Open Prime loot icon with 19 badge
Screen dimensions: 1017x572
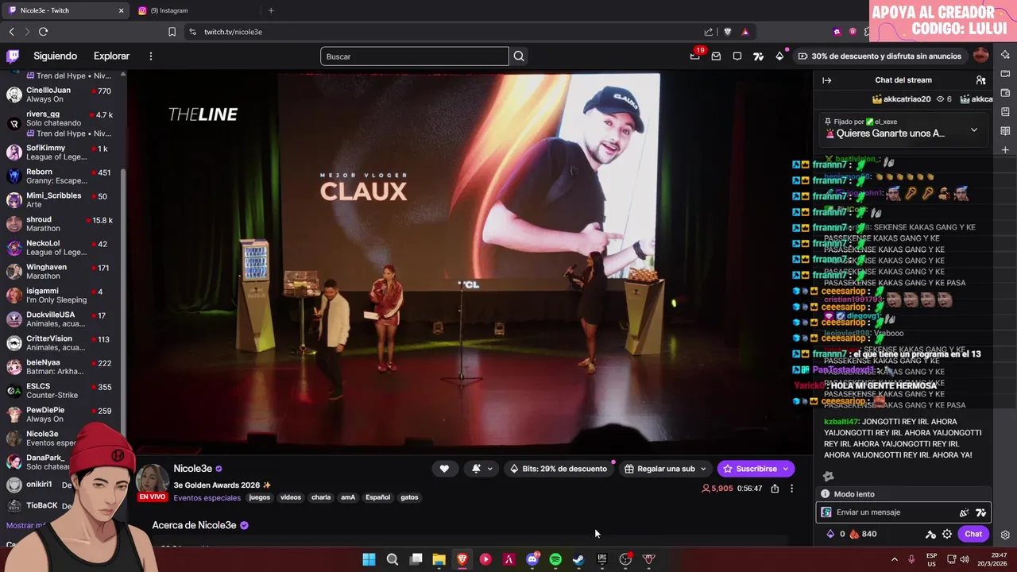695,56
